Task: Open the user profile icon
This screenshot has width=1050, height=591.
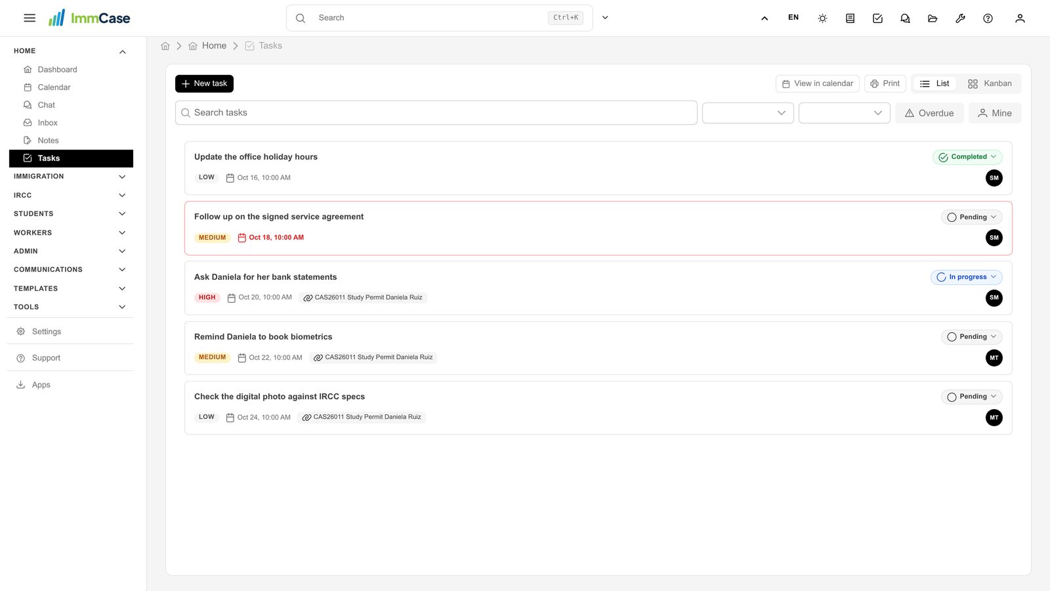Action: pos(1020,18)
